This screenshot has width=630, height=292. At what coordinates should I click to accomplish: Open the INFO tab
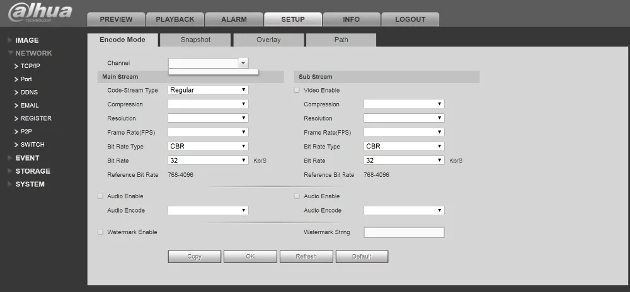pyautogui.click(x=351, y=20)
